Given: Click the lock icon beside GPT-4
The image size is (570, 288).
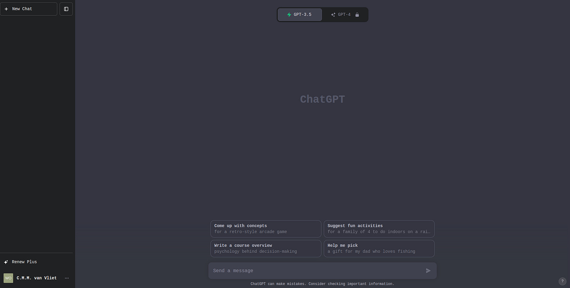Looking at the screenshot, I should (x=357, y=15).
